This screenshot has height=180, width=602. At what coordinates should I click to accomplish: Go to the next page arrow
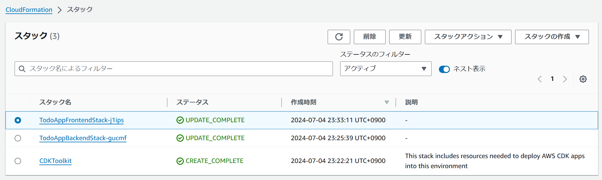pyautogui.click(x=565, y=79)
